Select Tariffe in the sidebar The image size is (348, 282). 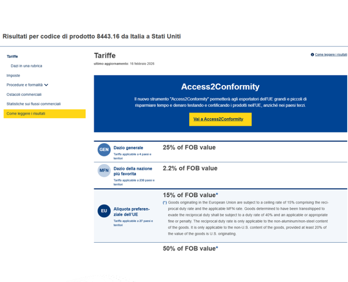click(12, 56)
